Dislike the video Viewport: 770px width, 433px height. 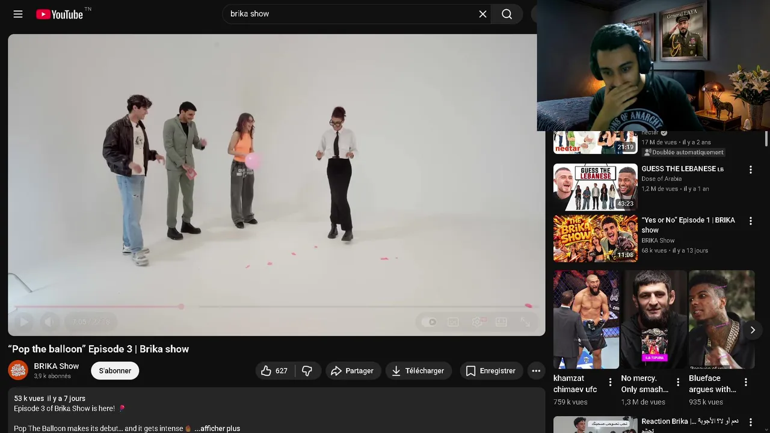pyautogui.click(x=307, y=371)
